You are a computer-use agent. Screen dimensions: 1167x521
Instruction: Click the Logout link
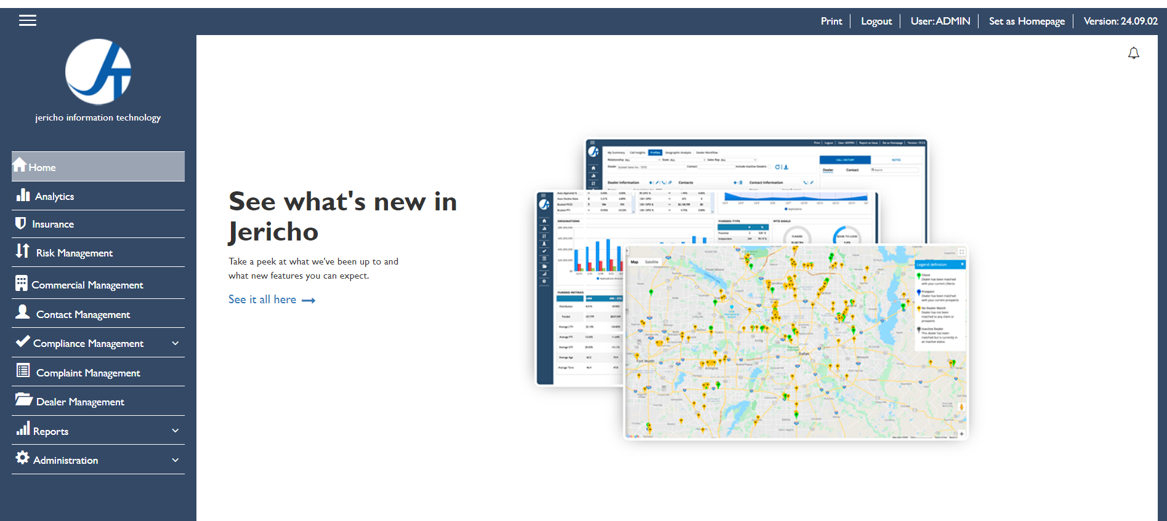pos(876,21)
